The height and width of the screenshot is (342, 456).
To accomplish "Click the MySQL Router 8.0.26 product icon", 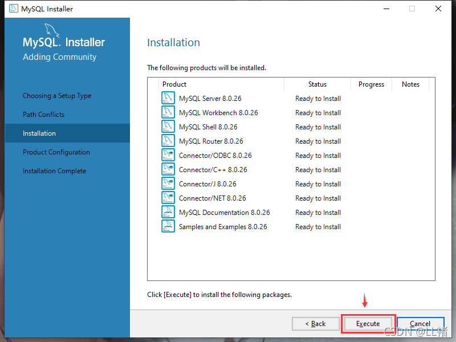I will tap(168, 140).
